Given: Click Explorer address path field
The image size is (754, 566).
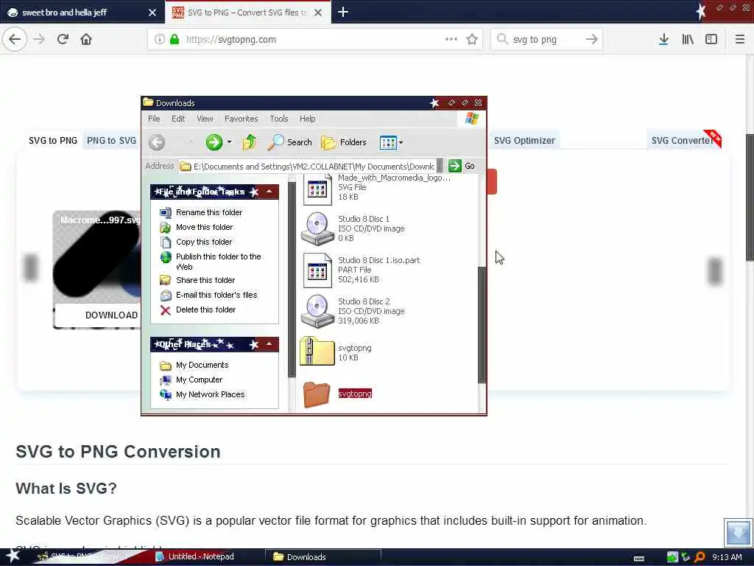Looking at the screenshot, I should tap(308, 166).
